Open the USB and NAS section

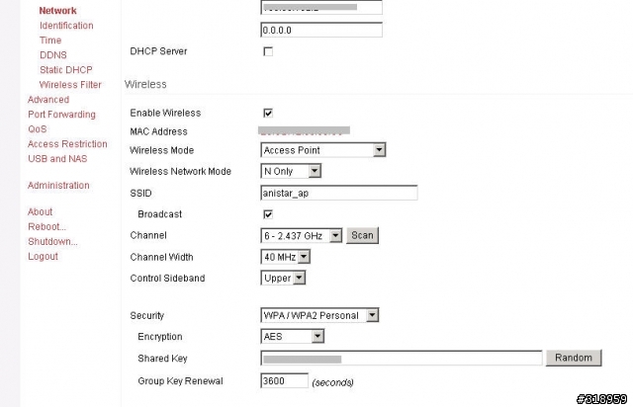tap(58, 159)
